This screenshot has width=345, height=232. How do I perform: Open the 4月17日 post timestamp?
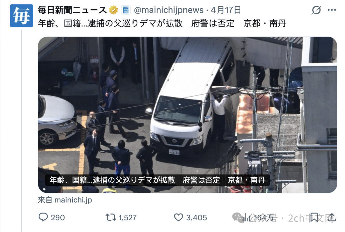(226, 10)
